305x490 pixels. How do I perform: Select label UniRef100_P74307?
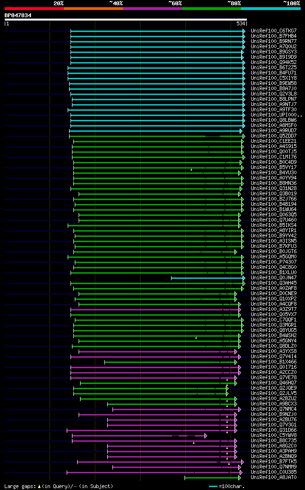[x=274, y=262]
